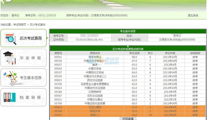The width and height of the screenshot is (207, 120).
Task: Click the file binders icon for 档案转移
Action: 10,97
